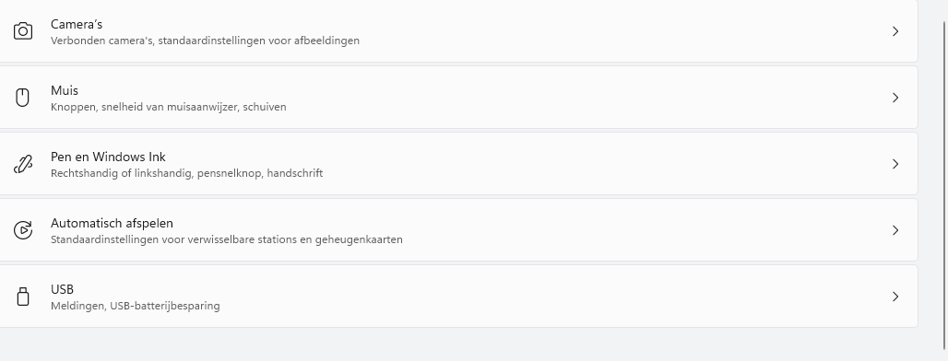Open the Camera's settings title
Screen dimensions: 948x361
(x=77, y=24)
